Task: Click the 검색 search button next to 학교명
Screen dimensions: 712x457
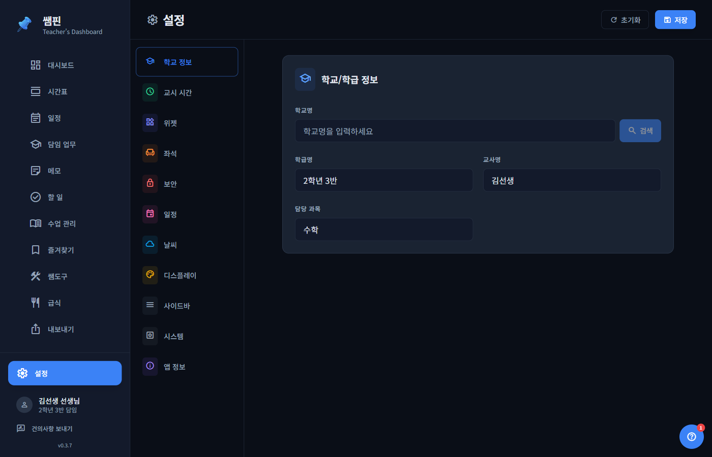Action: pos(640,130)
